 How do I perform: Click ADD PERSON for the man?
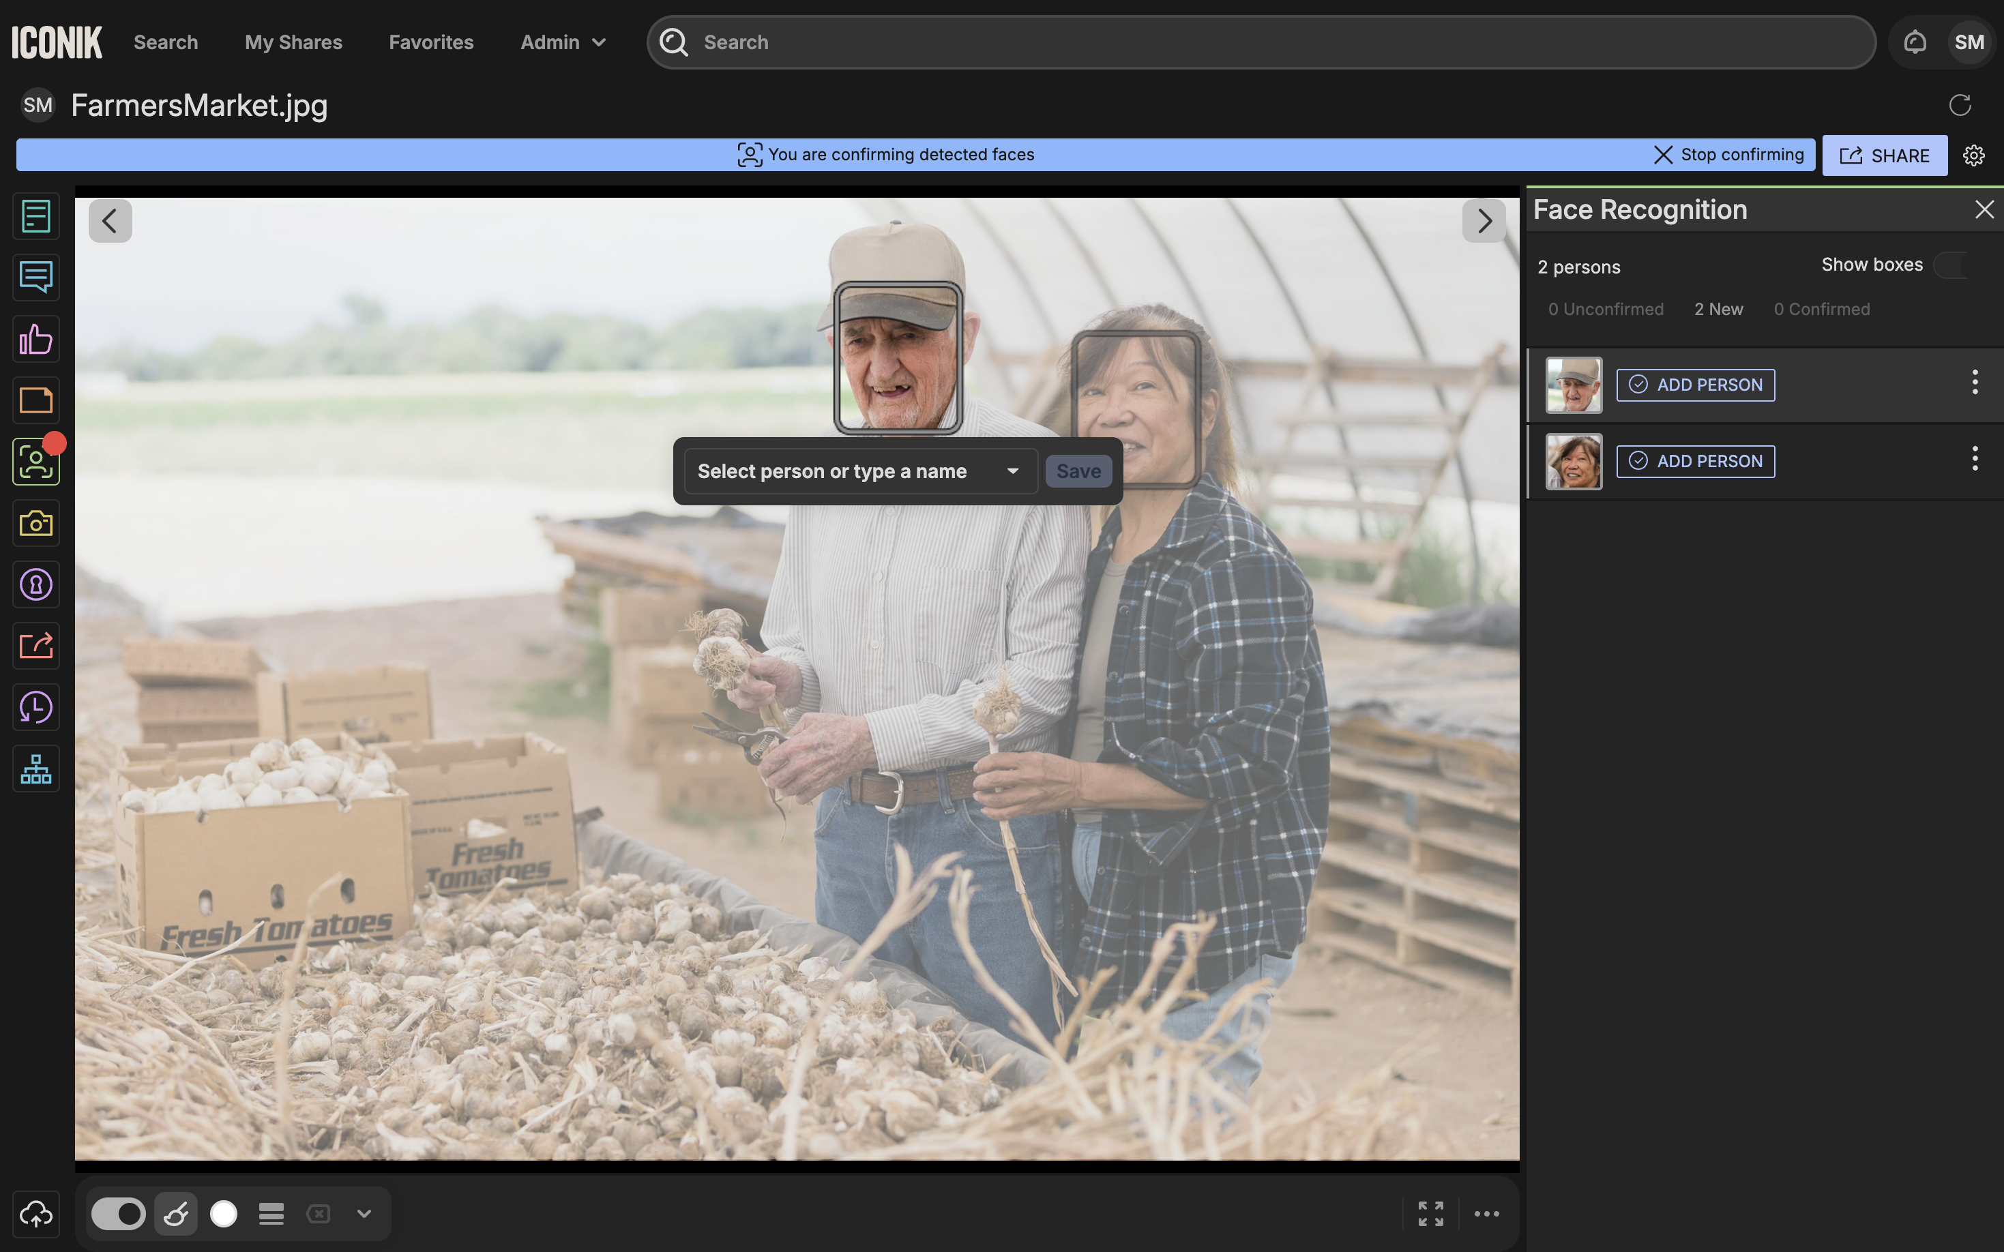[1695, 385]
